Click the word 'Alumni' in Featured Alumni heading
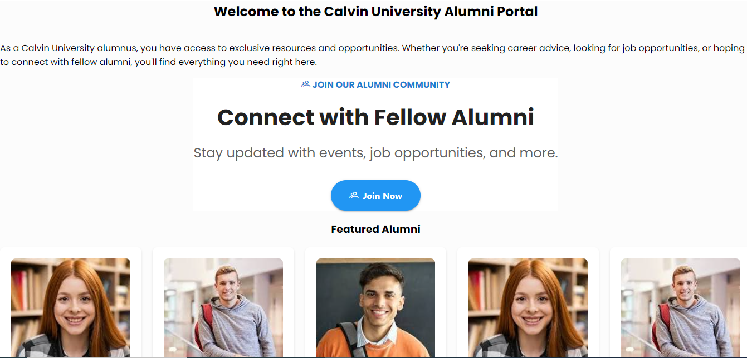747x358 pixels. [x=401, y=230]
